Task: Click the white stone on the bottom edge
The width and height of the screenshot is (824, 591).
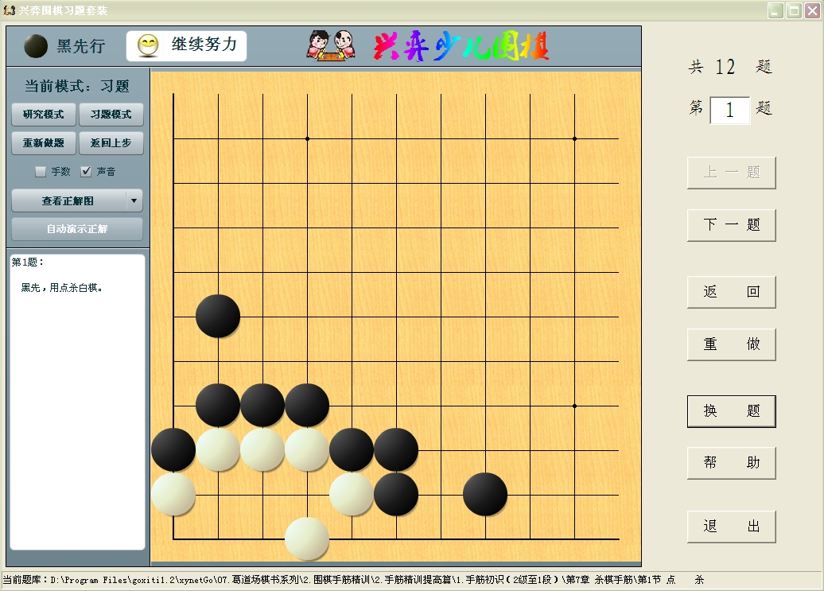Action: [x=307, y=539]
